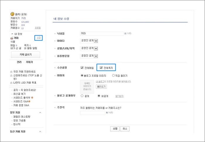The height and width of the screenshot is (142, 205).
Task: Click the 수정 link beside 카마
Action: pos(39,38)
